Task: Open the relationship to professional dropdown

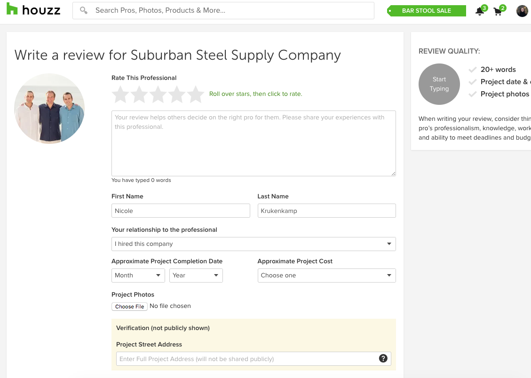Action: [x=254, y=244]
